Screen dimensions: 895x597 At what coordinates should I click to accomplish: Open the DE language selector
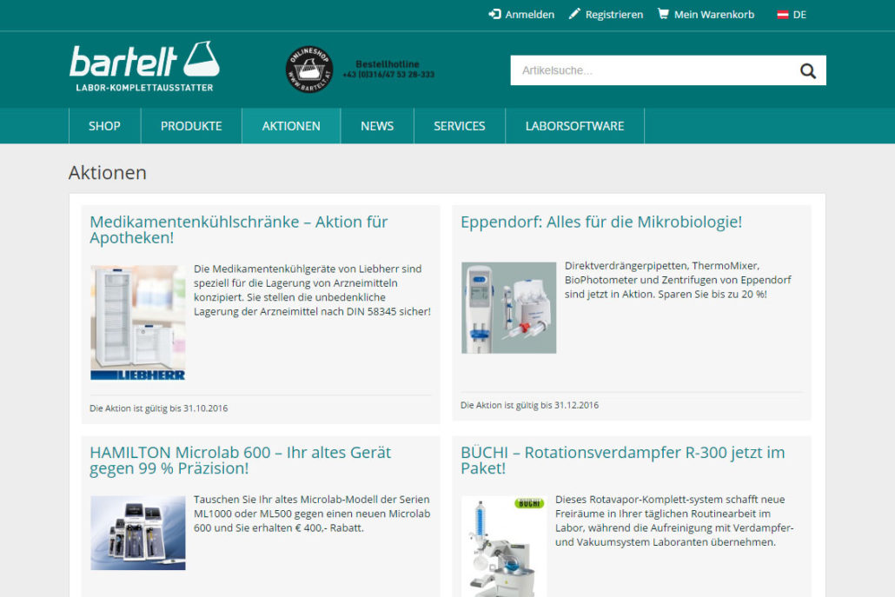799,15
